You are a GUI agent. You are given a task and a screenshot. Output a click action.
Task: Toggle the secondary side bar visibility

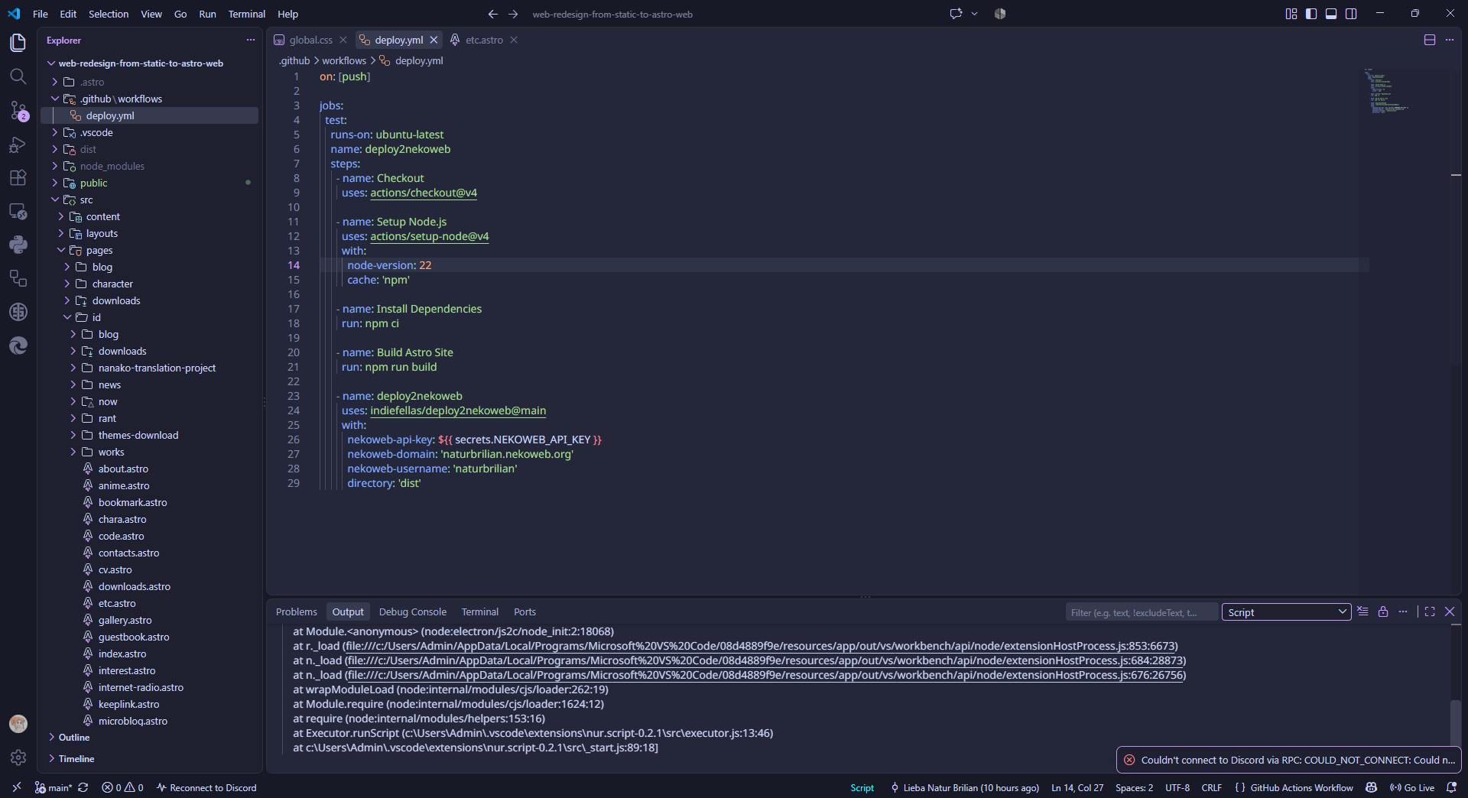(1351, 14)
